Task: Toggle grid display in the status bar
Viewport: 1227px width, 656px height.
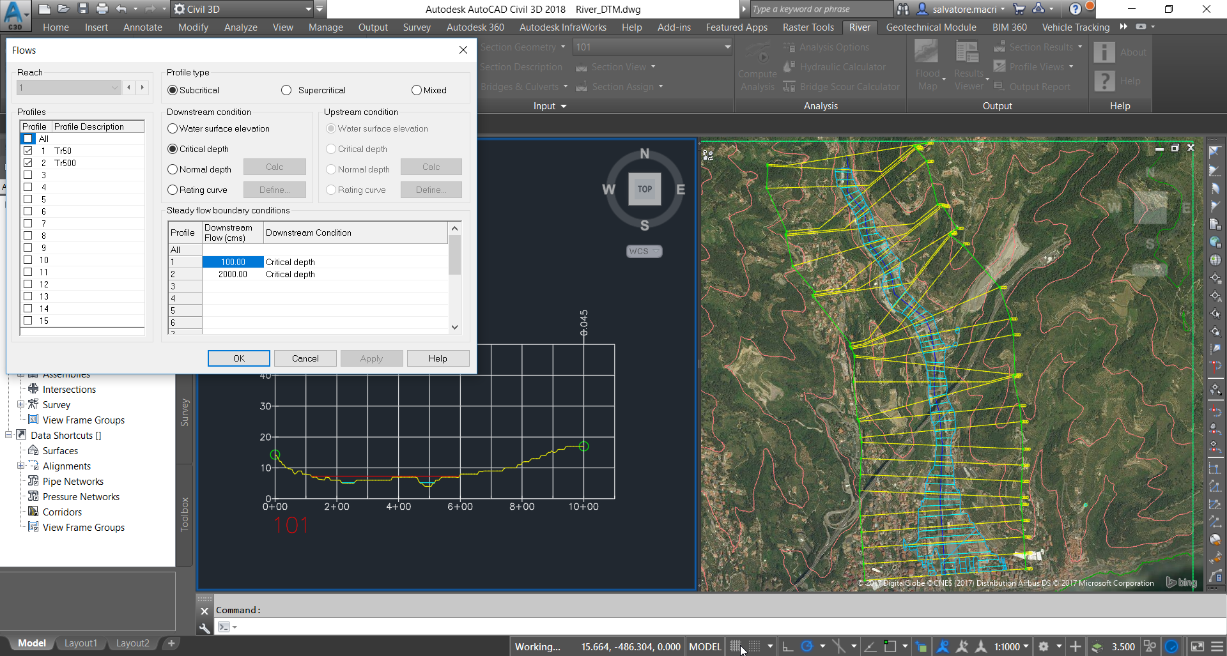Action: pyautogui.click(x=735, y=646)
